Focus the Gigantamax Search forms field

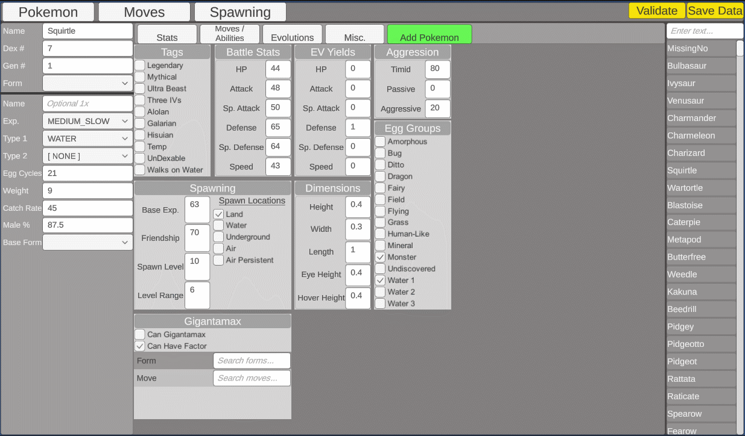tap(252, 361)
